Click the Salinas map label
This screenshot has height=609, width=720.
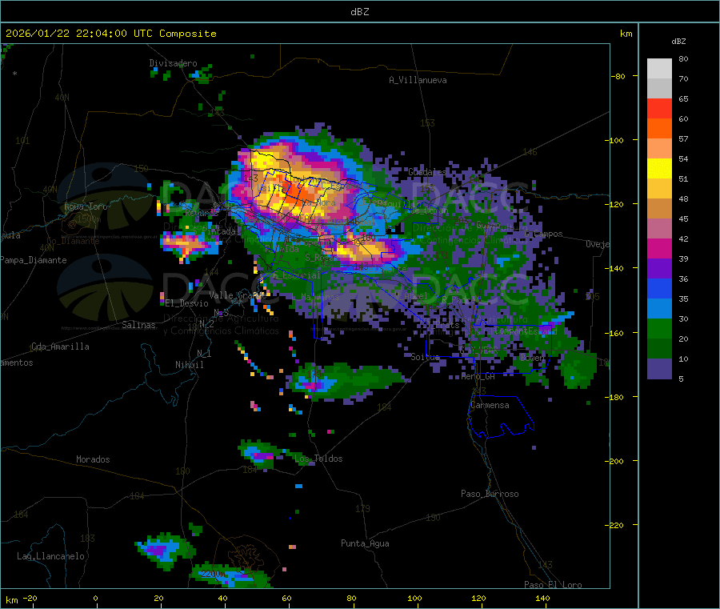(138, 325)
